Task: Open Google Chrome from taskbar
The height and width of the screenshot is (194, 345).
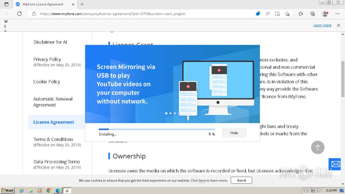Action: (49, 190)
